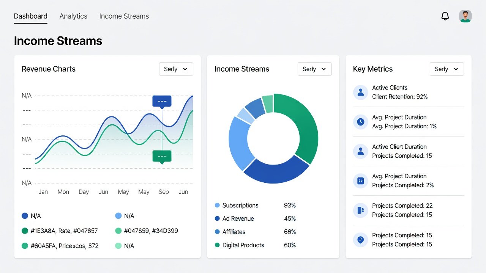Click the blue tooltip marker on the revenue chart
486x273 pixels.
pos(162,102)
